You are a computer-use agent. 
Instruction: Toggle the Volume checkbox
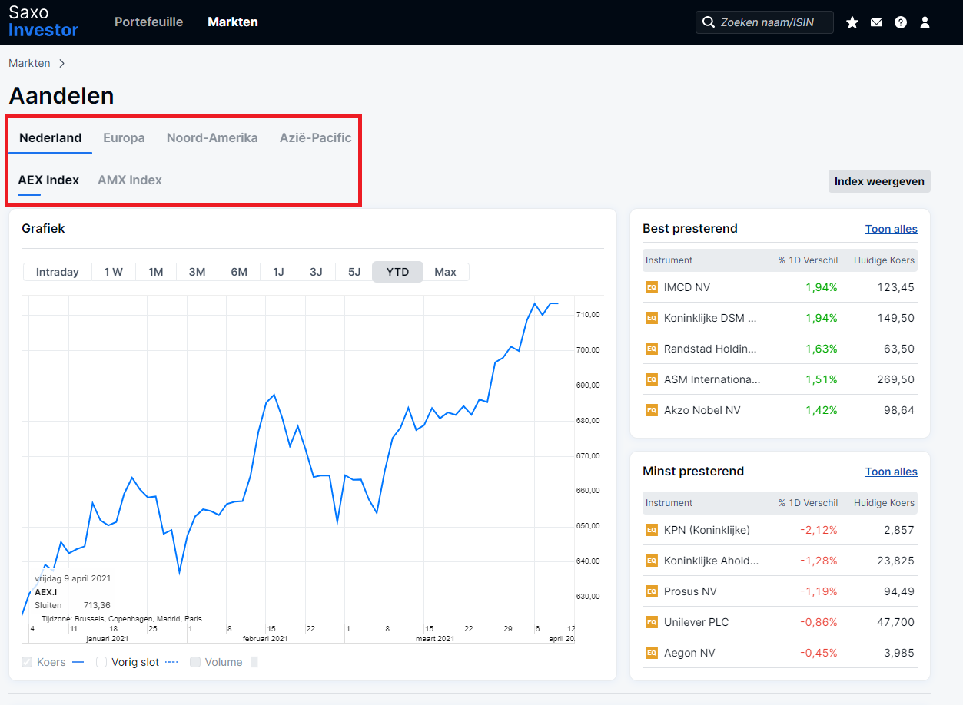[x=195, y=662]
